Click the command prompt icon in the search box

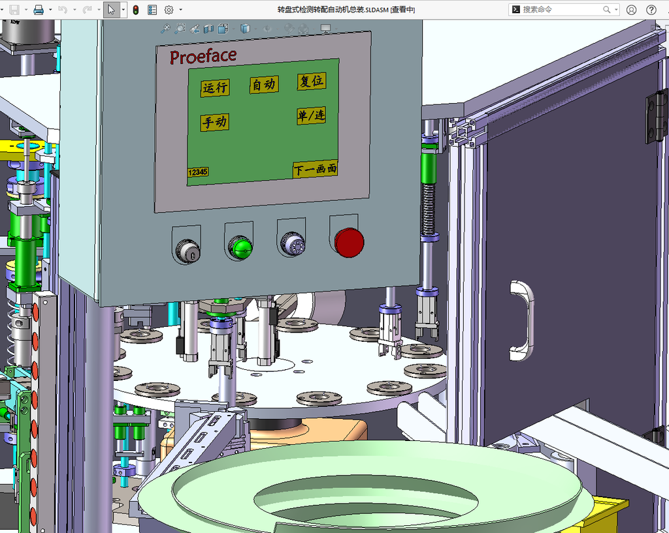point(516,9)
